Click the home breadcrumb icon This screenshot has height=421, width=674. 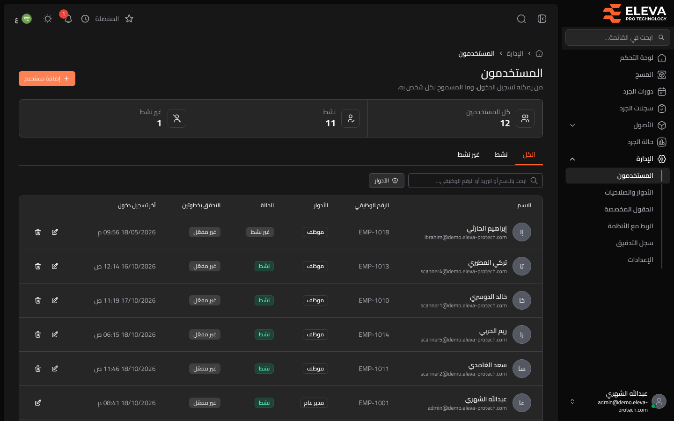[x=539, y=53]
